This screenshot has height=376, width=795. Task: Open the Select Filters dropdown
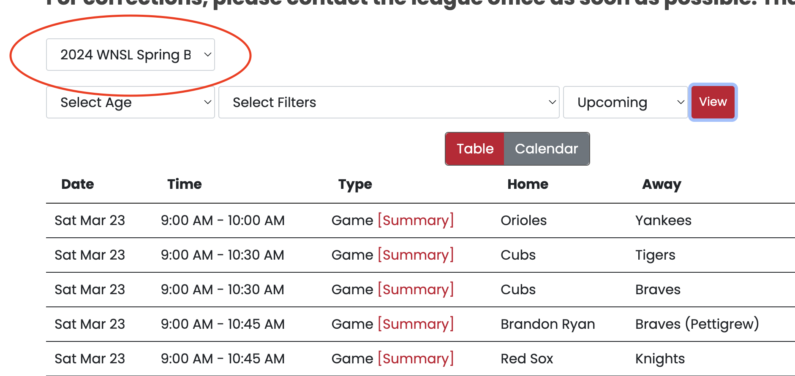pyautogui.click(x=389, y=102)
